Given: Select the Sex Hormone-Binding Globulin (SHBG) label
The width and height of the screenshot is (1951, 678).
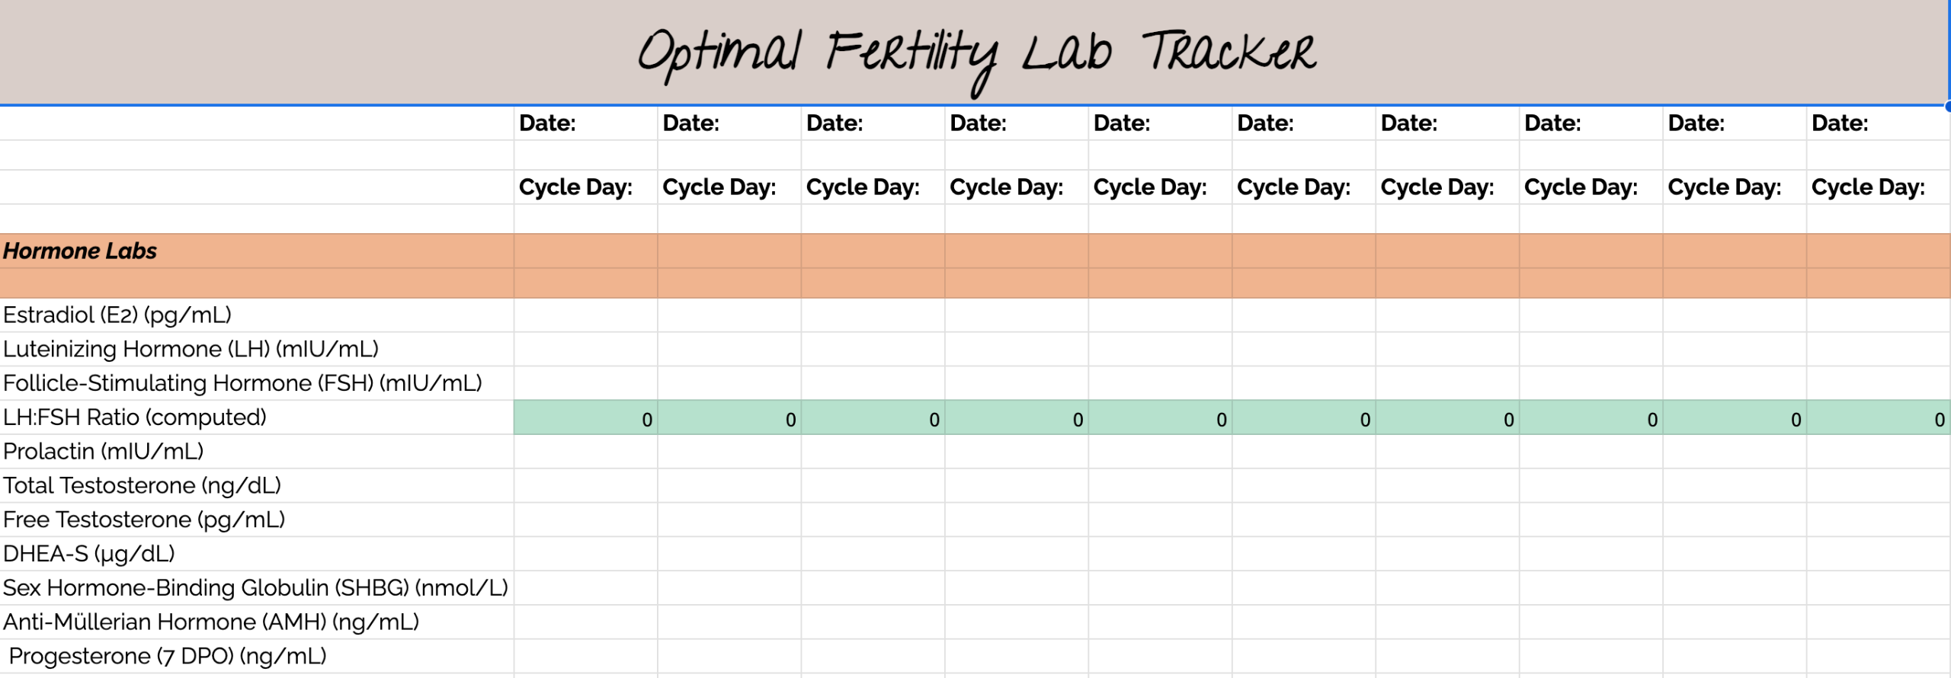Looking at the screenshot, I should (x=257, y=588).
